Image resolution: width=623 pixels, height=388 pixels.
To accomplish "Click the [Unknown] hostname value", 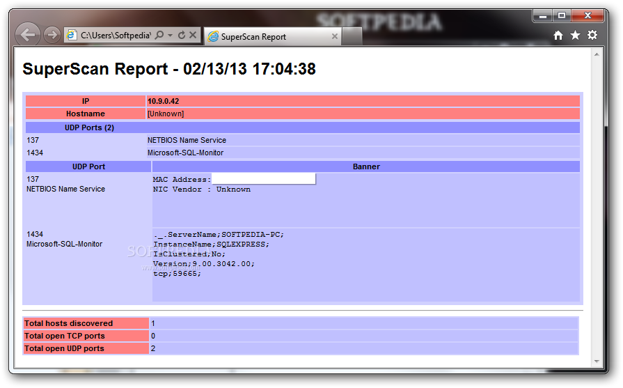I will pyautogui.click(x=166, y=114).
